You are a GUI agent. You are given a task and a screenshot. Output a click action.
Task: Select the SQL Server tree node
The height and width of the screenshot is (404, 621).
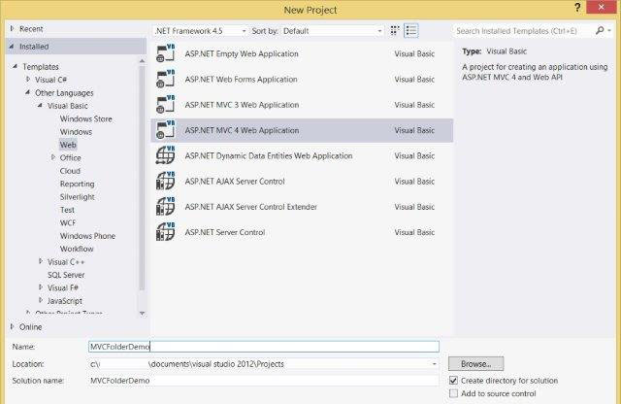[x=66, y=275]
